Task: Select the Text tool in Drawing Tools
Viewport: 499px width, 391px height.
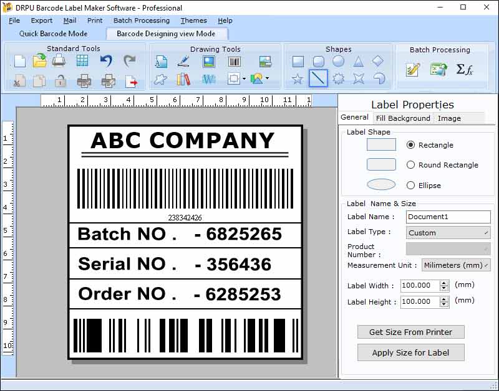Action: (x=162, y=61)
